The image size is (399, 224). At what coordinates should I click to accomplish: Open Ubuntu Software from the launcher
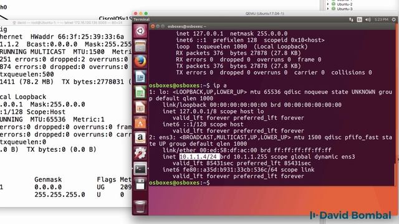point(140,123)
